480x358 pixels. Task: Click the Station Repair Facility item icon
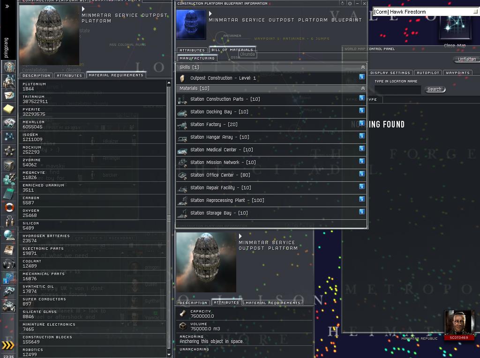(x=182, y=188)
